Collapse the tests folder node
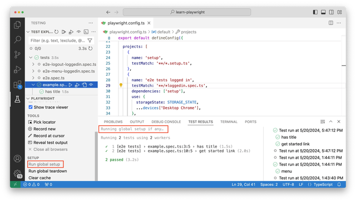This screenshot has height=201, width=356. pyautogui.click(x=31, y=57)
